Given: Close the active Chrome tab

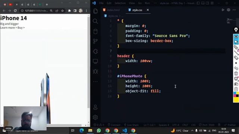Looking at the screenshot, I should (x=17, y=4).
